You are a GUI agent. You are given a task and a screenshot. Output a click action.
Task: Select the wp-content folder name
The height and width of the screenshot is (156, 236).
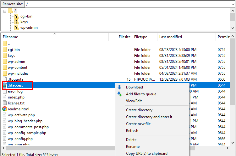(x=18, y=68)
